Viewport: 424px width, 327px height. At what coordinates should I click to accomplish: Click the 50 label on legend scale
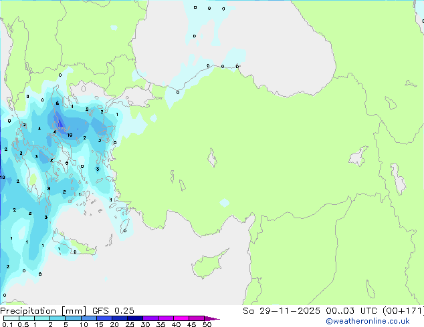(207, 325)
